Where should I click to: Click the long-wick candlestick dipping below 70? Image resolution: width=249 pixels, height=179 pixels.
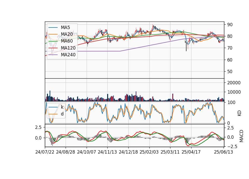point(186,46)
